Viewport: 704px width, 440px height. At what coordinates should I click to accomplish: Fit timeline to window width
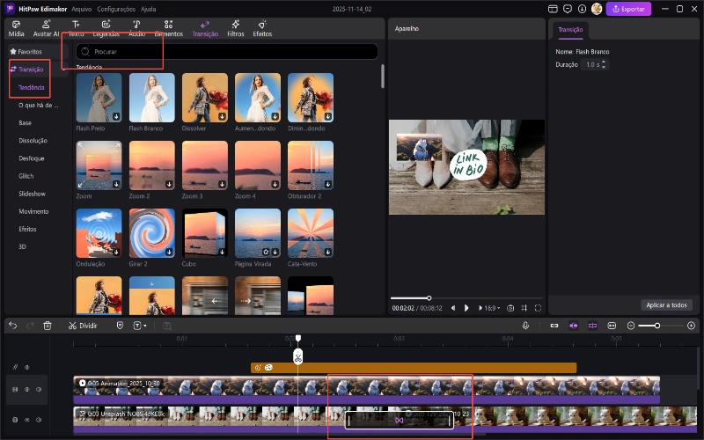pos(612,326)
